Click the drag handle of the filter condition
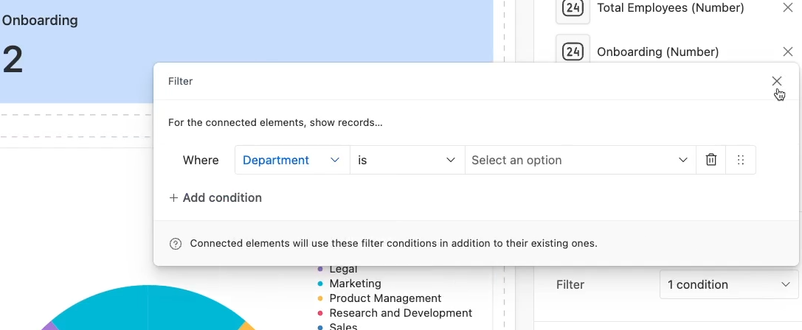Viewport: 802px width, 330px height. pyautogui.click(x=741, y=160)
